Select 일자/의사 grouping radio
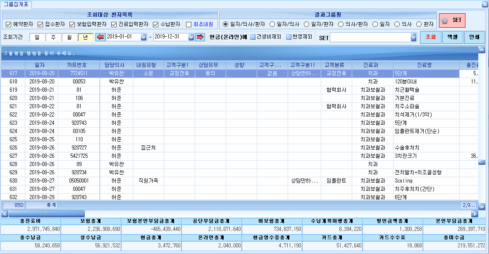The width and height of the screenshot is (489, 254). click(x=272, y=24)
